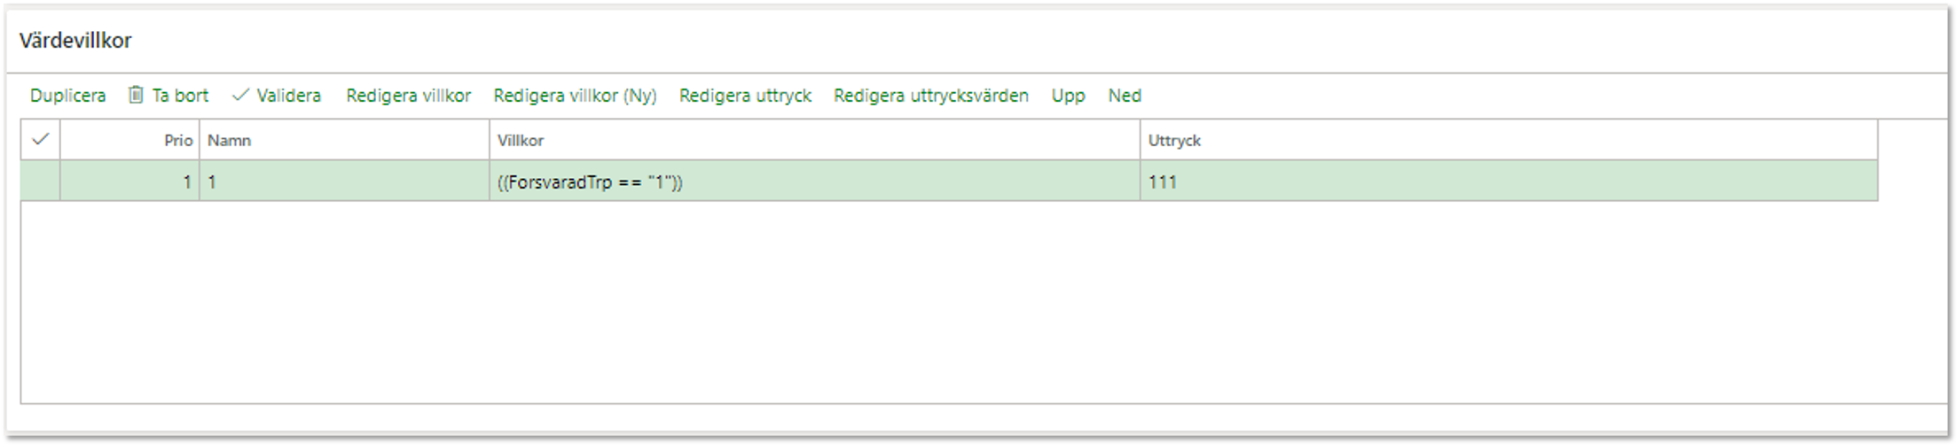Move the row up with Upp
The height and width of the screenshot is (448, 1960).
[1068, 96]
